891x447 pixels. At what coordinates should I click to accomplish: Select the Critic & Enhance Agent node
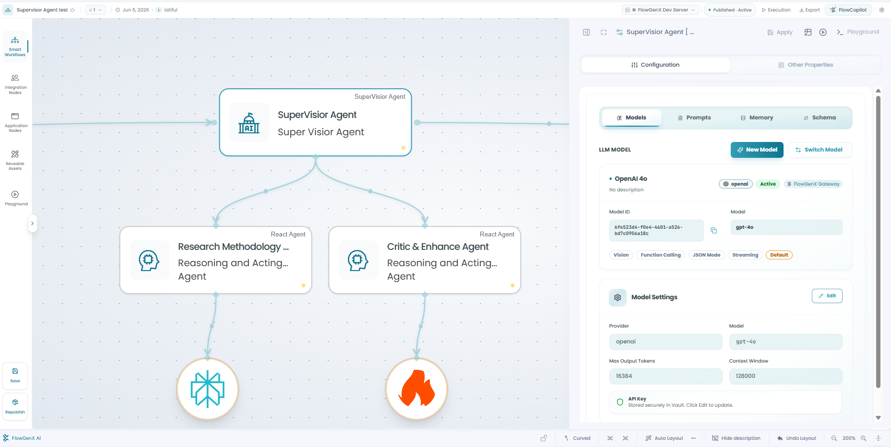pos(425,260)
